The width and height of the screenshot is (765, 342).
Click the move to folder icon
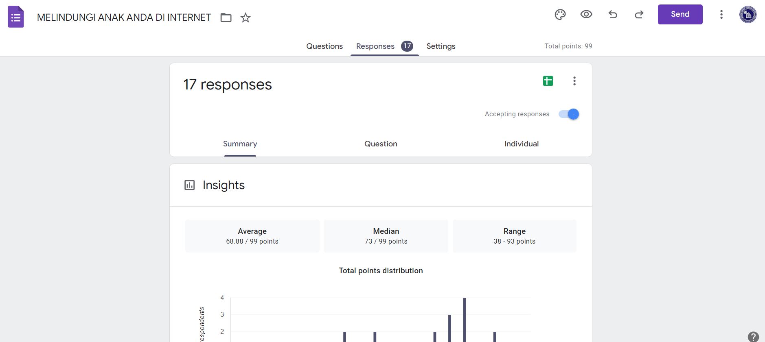tap(226, 17)
